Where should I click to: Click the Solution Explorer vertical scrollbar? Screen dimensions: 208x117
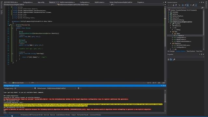pos(204,30)
